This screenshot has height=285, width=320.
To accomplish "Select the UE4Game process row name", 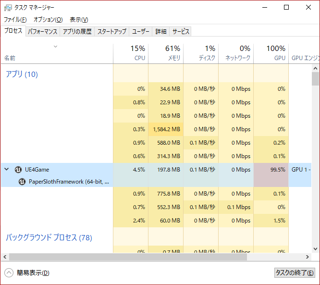I will (37, 170).
